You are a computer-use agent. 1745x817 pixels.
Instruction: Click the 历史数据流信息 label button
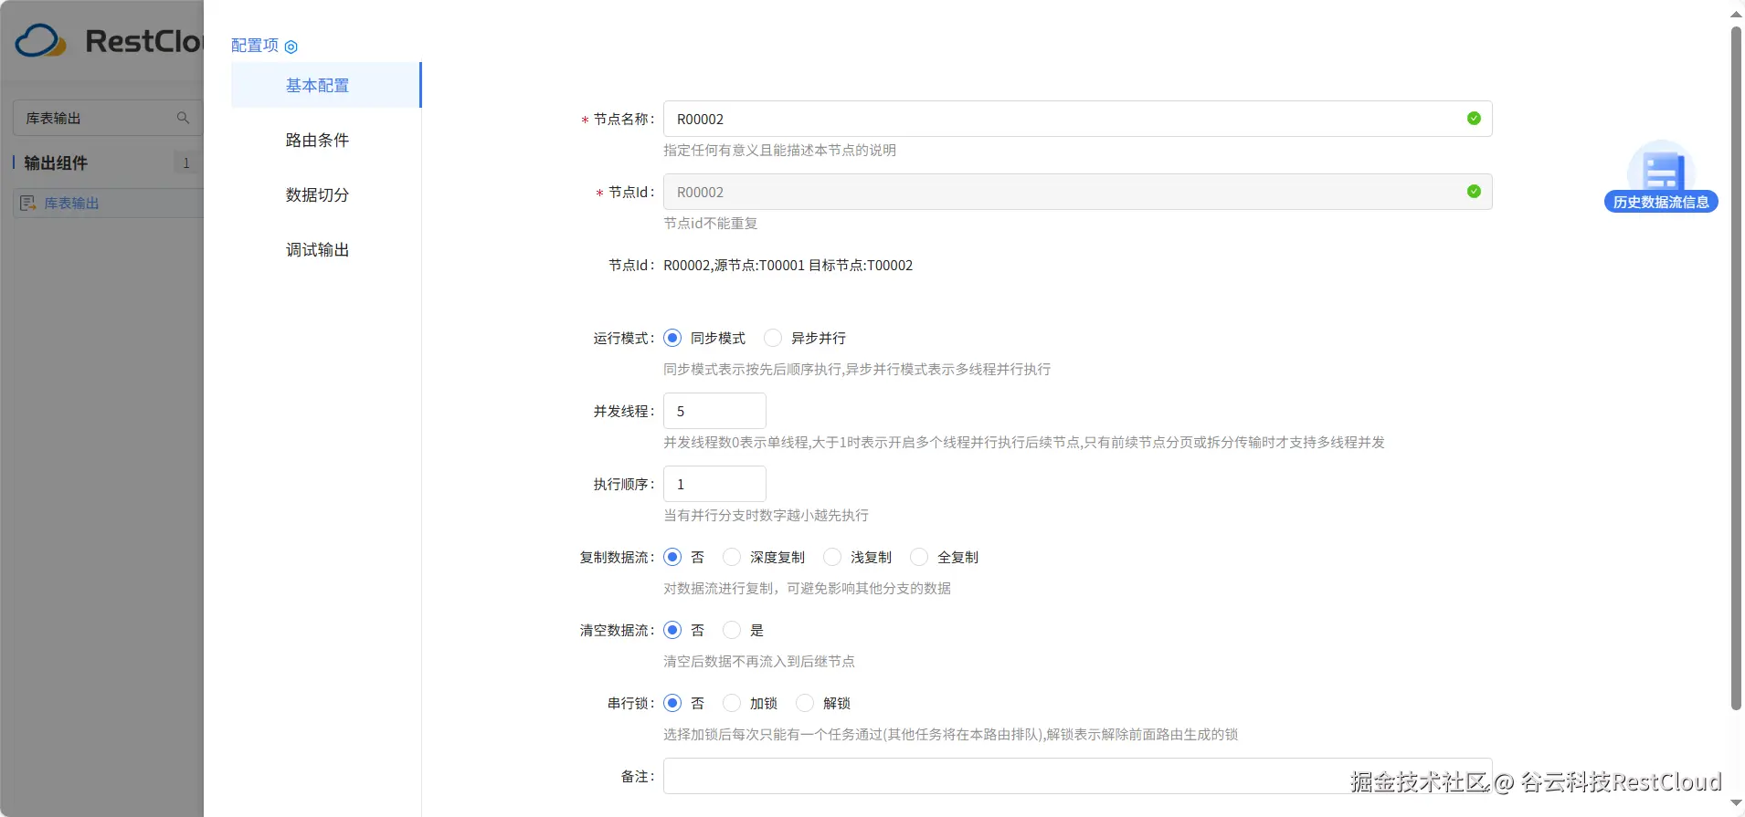1661,202
